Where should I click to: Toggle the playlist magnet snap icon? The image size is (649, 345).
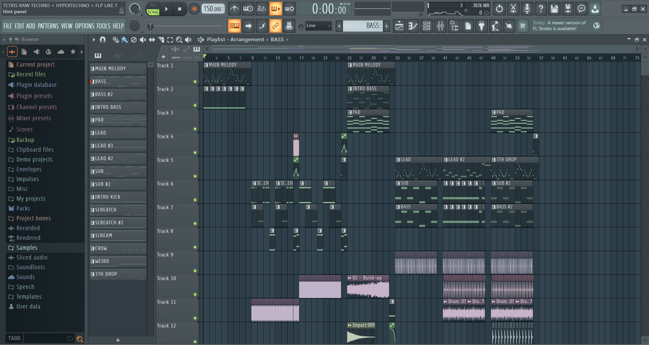click(103, 39)
